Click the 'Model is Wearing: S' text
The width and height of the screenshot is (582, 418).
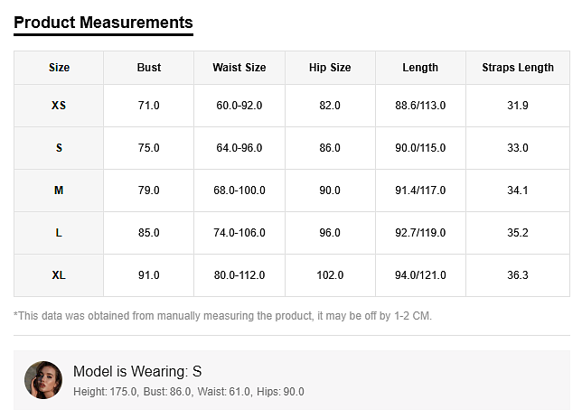pos(137,371)
